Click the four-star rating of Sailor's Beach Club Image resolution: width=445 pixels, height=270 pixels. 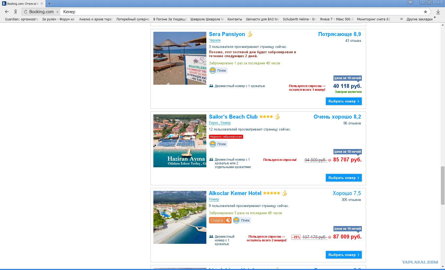tap(266, 117)
